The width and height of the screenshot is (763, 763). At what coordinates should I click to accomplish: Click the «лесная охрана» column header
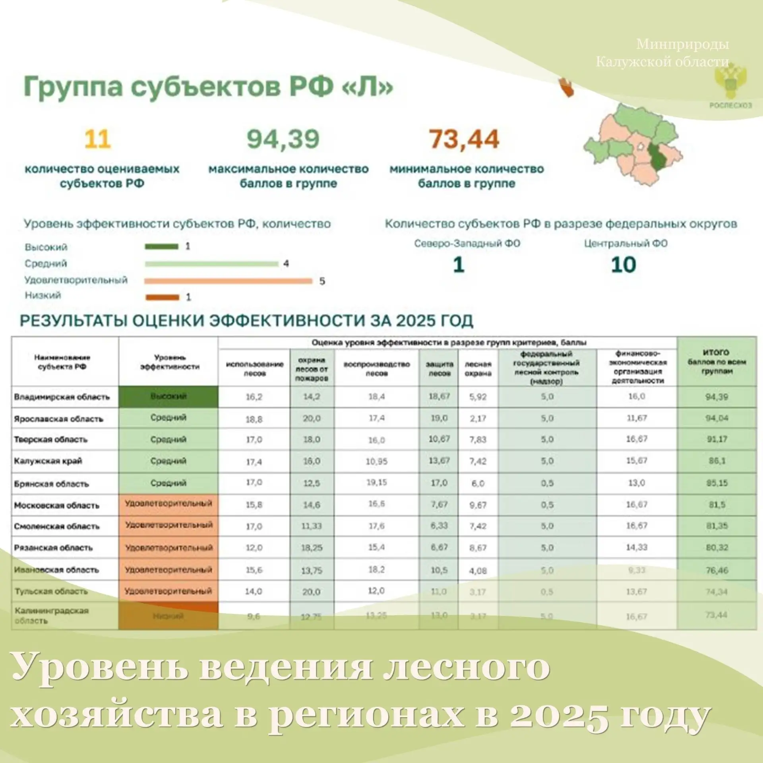(478, 368)
